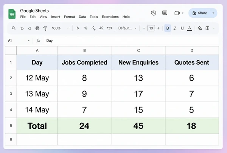Image resolution: width=227 pixels, height=153 pixels.
Task: Click the font size field showing 10
Action: click(x=151, y=28)
